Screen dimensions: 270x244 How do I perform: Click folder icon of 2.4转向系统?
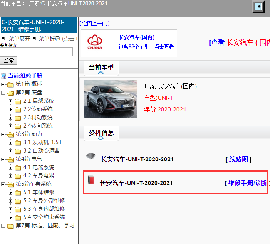coord(18,126)
